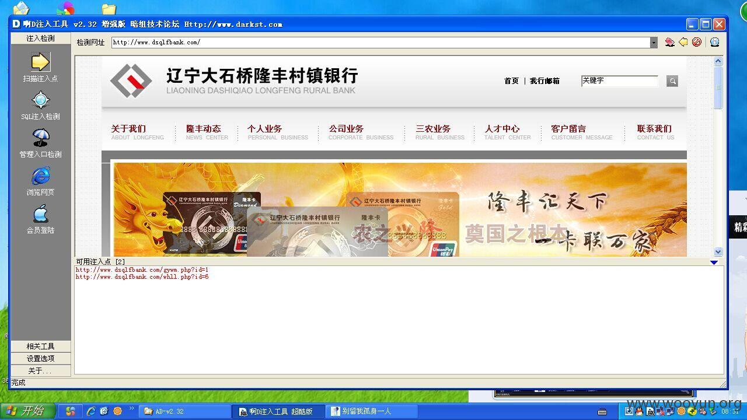Open the 相关工具 sidebar section
The image size is (747, 420).
40,346
